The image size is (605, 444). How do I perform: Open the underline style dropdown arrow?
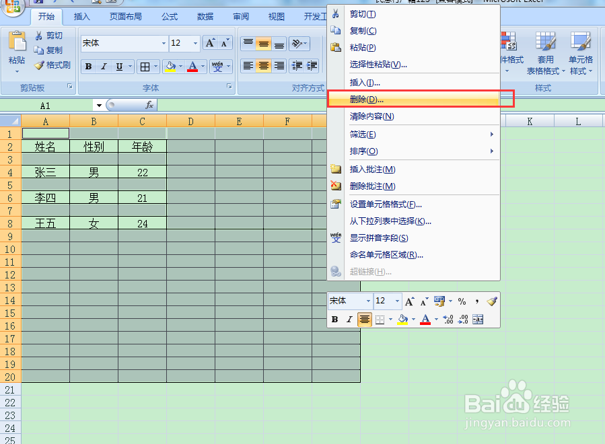[130, 67]
